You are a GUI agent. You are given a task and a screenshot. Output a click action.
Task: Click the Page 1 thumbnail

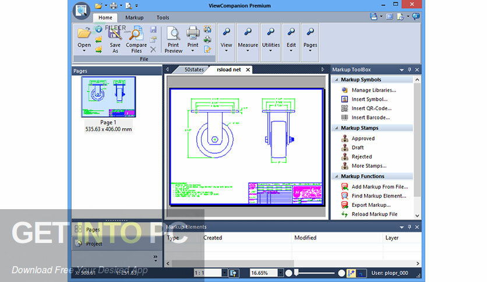click(x=108, y=97)
